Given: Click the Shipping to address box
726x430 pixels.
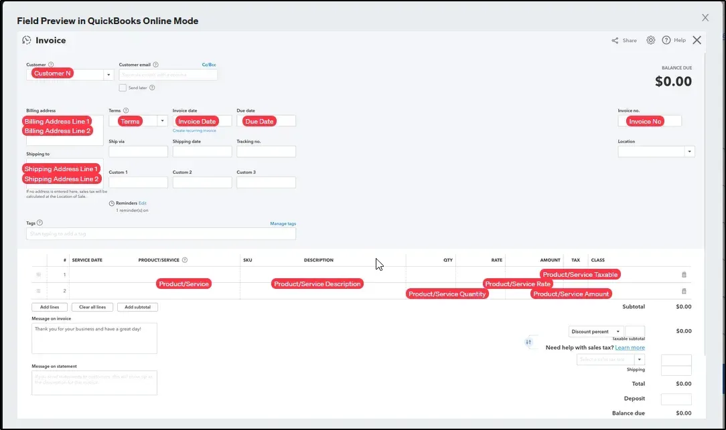Looking at the screenshot, I should click(65, 173).
